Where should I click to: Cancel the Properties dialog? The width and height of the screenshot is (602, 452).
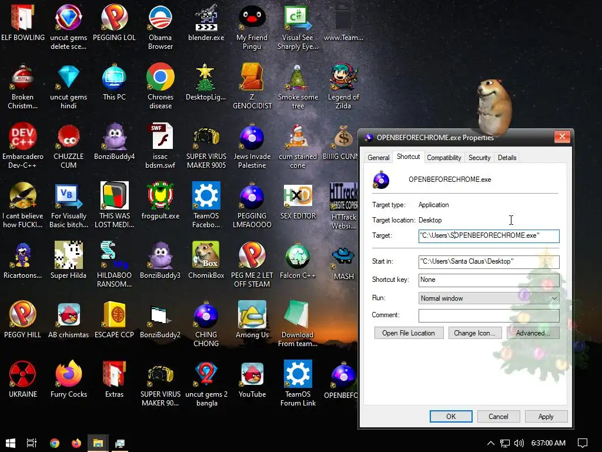pos(499,416)
